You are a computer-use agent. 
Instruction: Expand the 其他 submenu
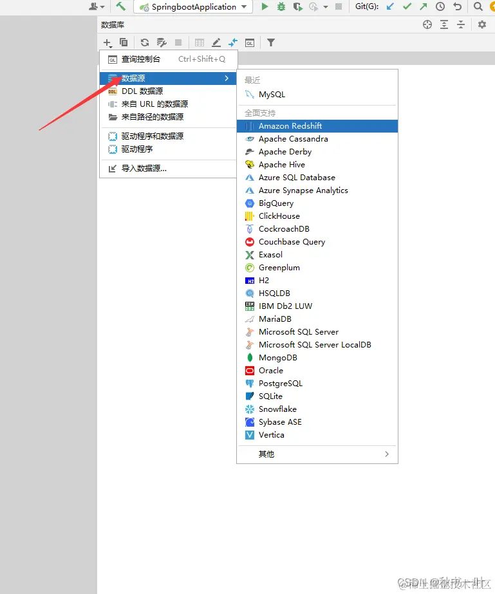pyautogui.click(x=317, y=454)
